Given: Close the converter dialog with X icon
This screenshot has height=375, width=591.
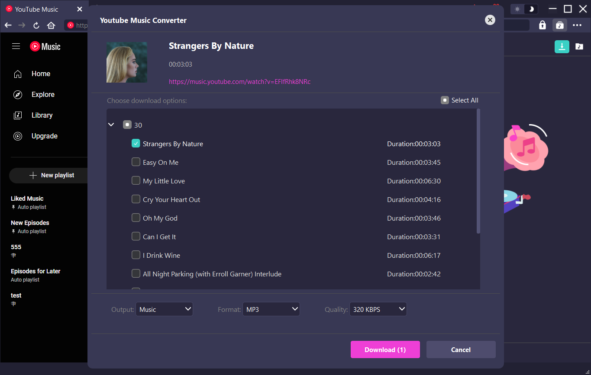Looking at the screenshot, I should click(x=490, y=20).
